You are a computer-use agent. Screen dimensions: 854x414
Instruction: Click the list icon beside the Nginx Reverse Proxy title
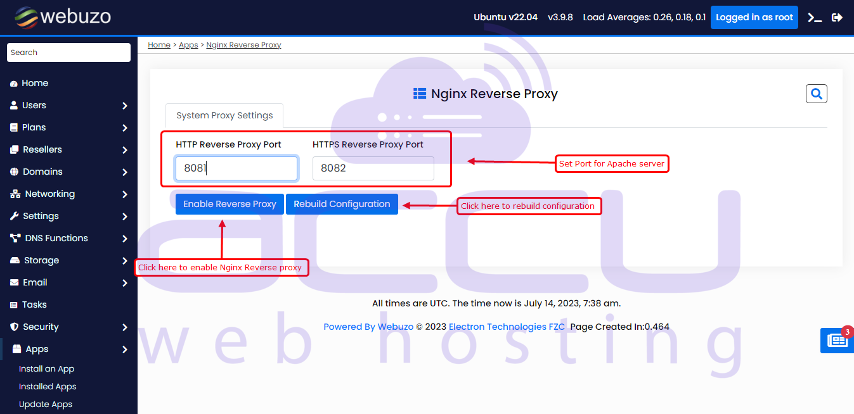point(420,94)
